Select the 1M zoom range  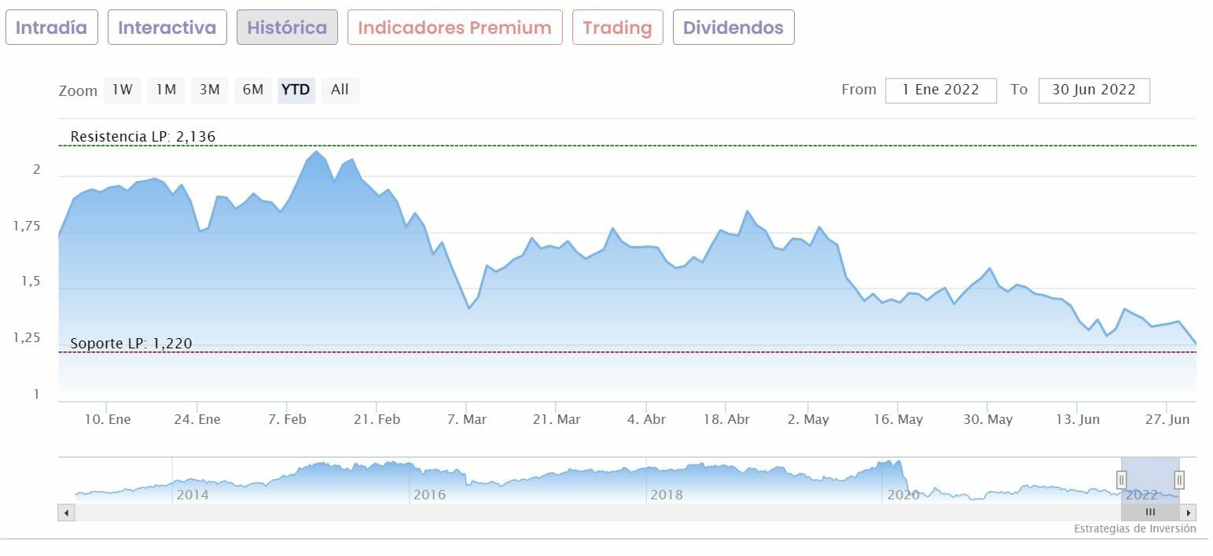165,90
